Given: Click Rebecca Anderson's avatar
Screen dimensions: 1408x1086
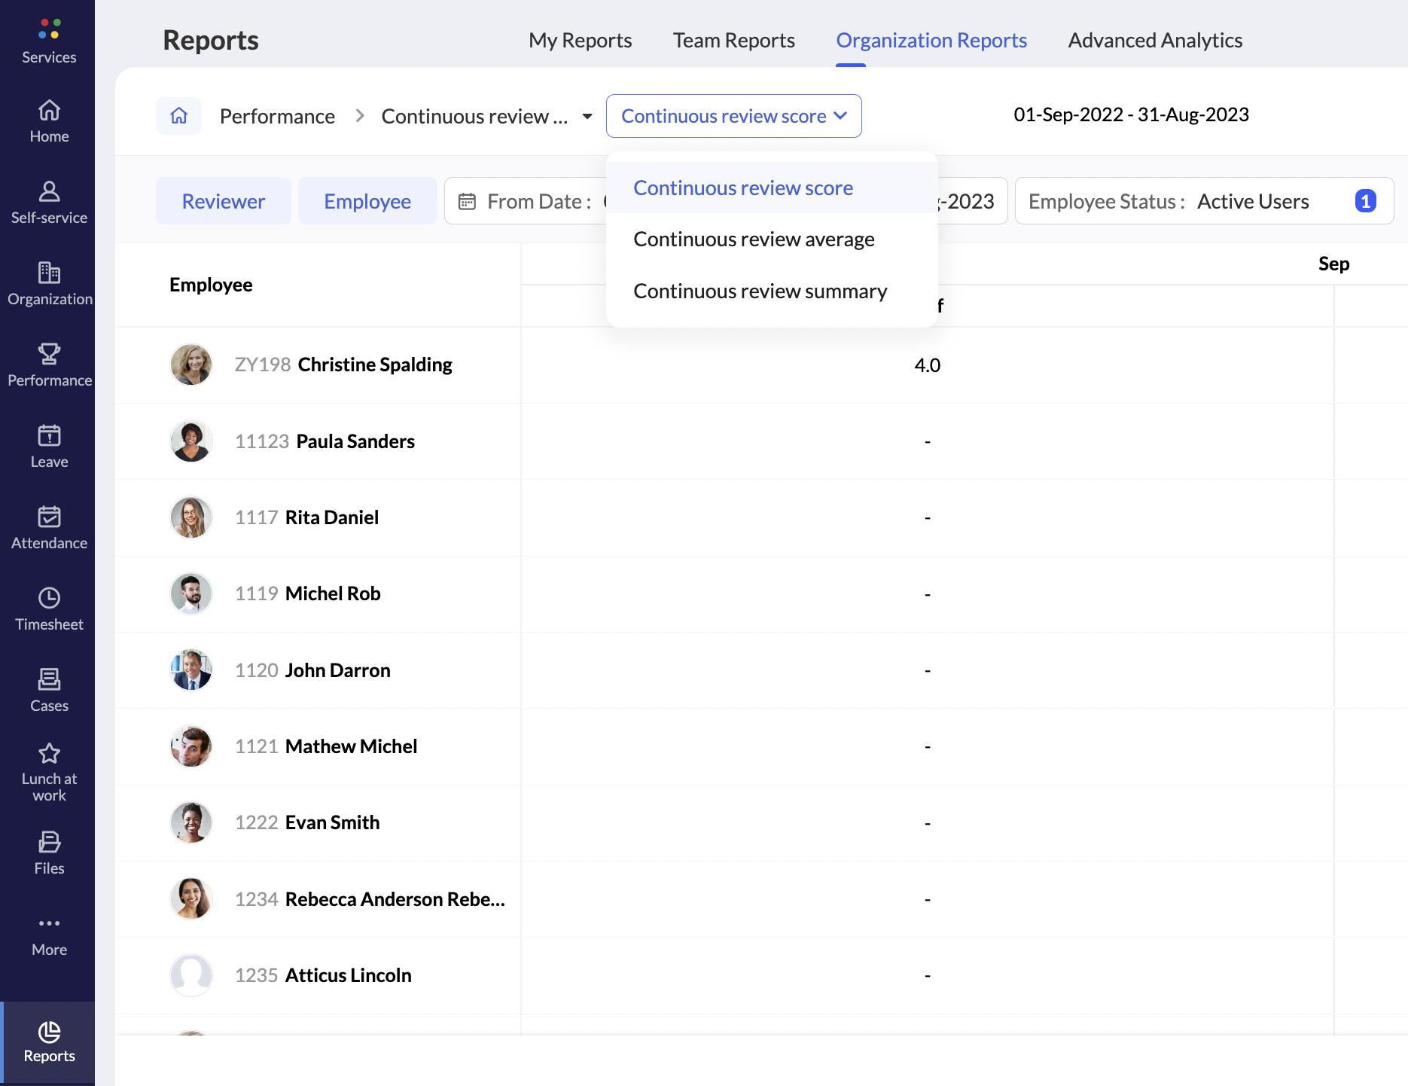Looking at the screenshot, I should pyautogui.click(x=191, y=899).
